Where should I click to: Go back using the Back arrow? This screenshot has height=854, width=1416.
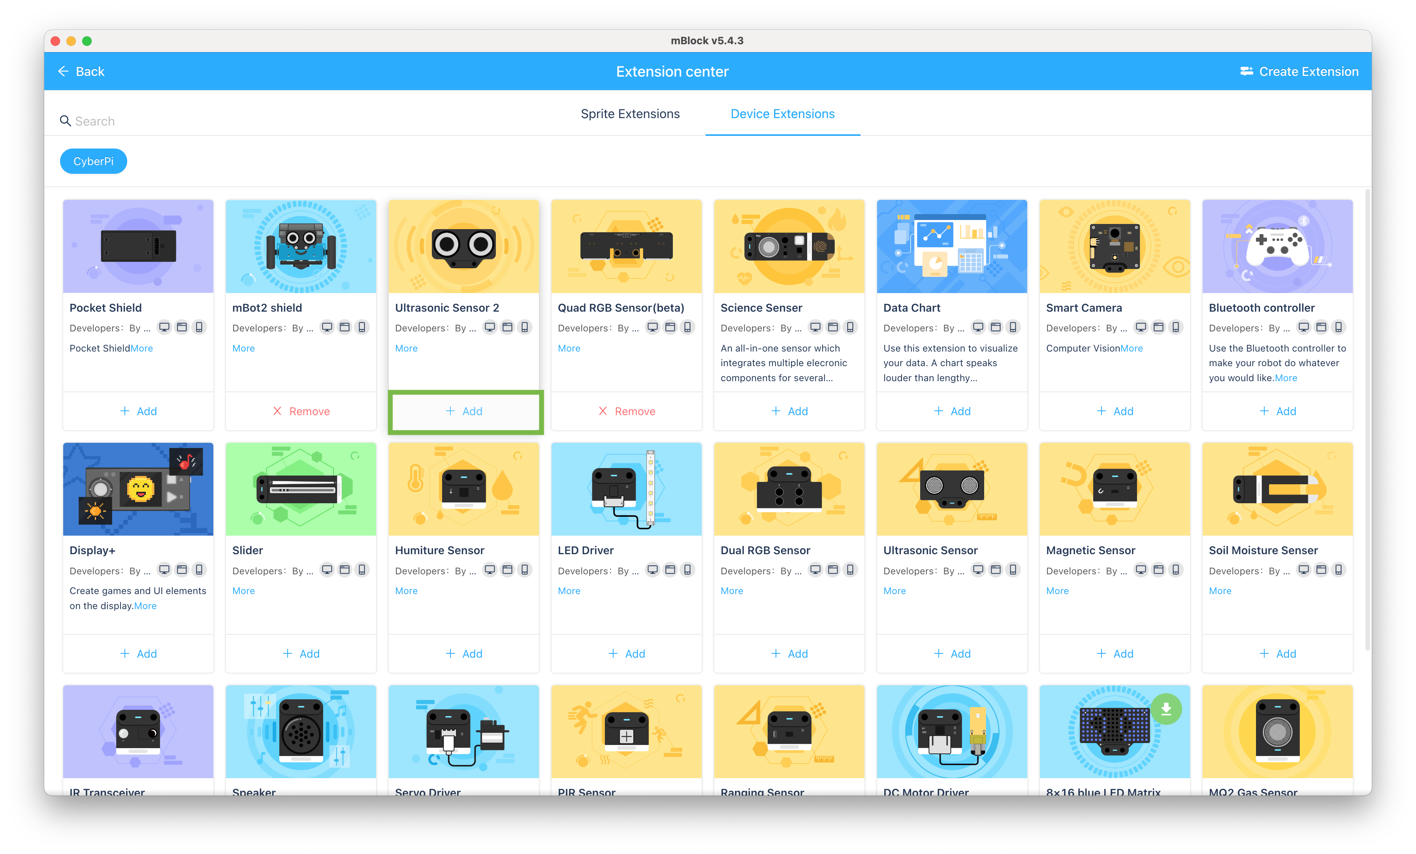coord(81,71)
